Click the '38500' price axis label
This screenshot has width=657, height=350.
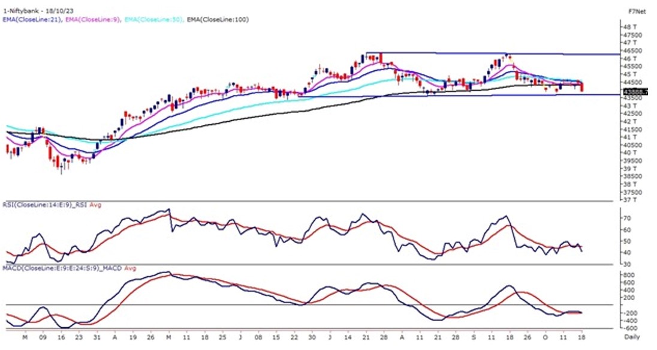coord(632,177)
